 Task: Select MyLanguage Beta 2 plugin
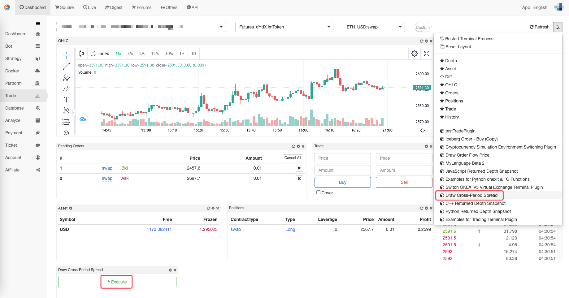tap(462, 163)
